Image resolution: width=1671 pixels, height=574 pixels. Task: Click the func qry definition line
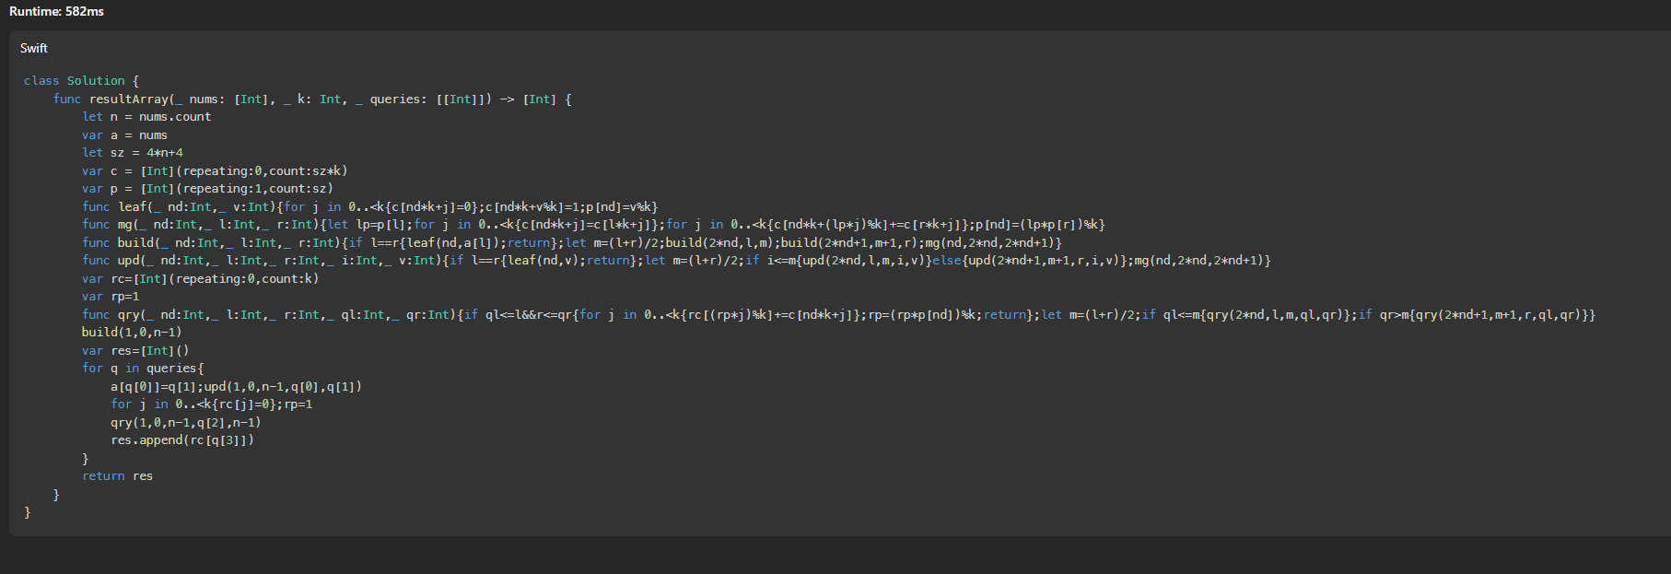838,315
